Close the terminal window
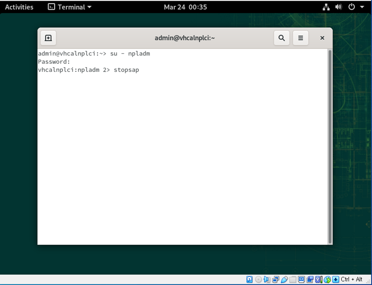 click(x=322, y=38)
